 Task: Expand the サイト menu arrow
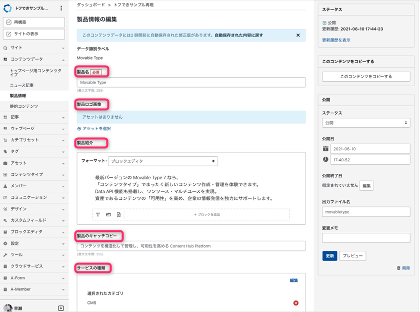point(63,48)
